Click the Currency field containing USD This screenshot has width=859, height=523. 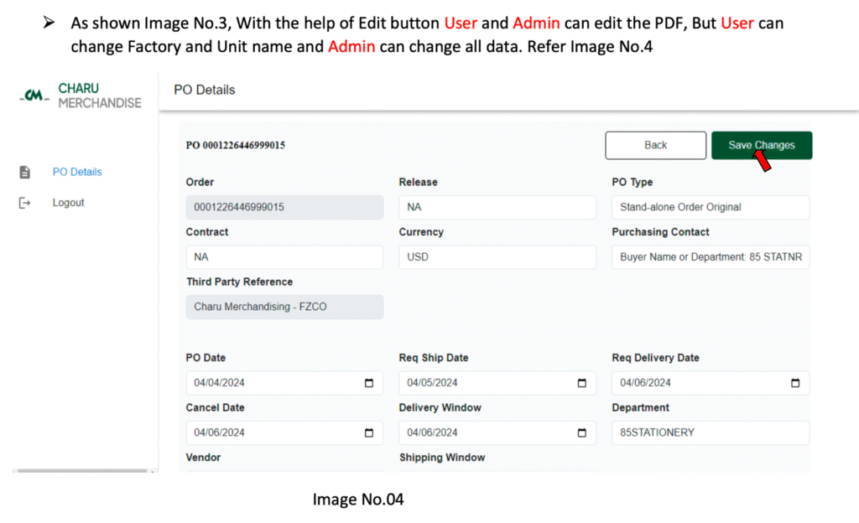pyautogui.click(x=497, y=257)
